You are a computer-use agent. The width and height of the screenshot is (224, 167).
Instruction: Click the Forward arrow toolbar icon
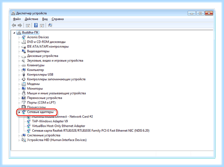pyautogui.click(x=20, y=25)
